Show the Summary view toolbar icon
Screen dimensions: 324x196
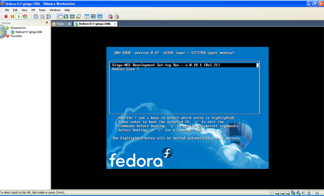click(87, 17)
